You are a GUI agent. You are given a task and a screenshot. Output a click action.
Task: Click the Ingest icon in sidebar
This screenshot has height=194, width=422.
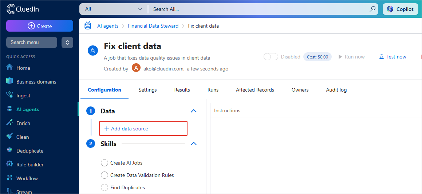point(9,94)
